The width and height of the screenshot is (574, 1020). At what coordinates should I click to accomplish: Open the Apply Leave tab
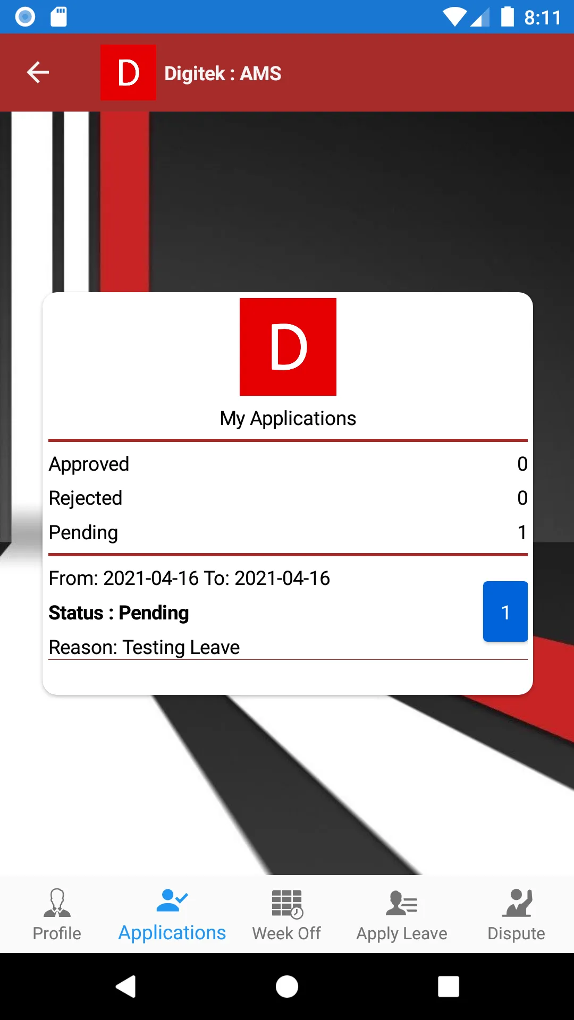point(402,914)
